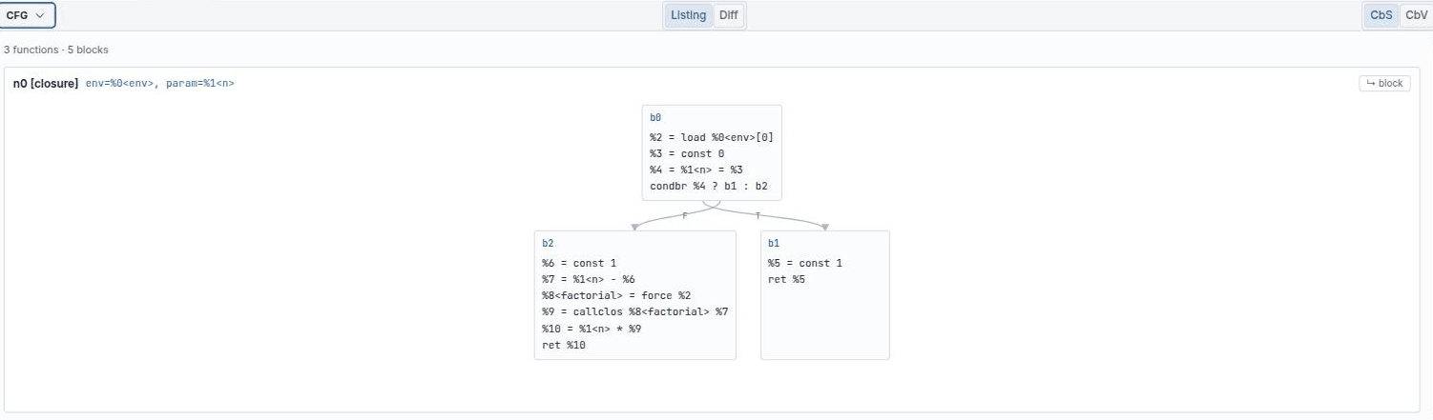1433x420 pixels.
Task: Select the b2 block node
Action: click(634, 295)
